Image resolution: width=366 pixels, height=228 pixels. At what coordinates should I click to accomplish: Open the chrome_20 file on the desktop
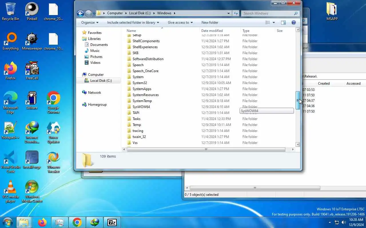(x=53, y=12)
